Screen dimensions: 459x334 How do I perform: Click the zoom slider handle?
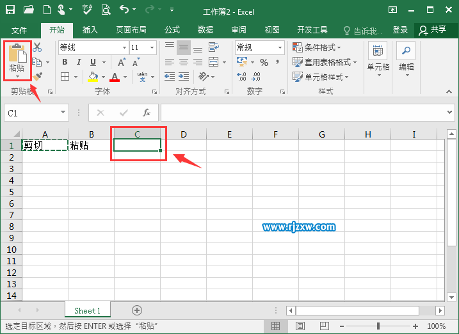[378, 326]
